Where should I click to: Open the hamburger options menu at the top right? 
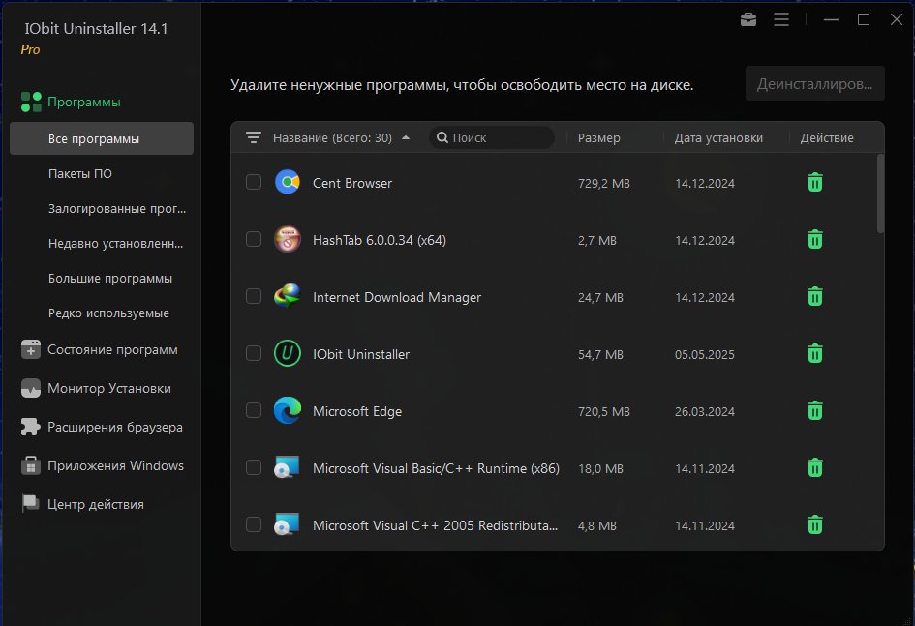click(781, 19)
